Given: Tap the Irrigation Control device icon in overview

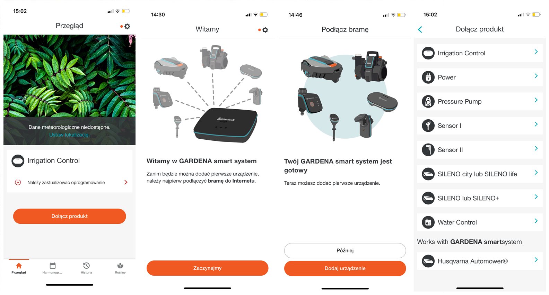Looking at the screenshot, I should [18, 161].
